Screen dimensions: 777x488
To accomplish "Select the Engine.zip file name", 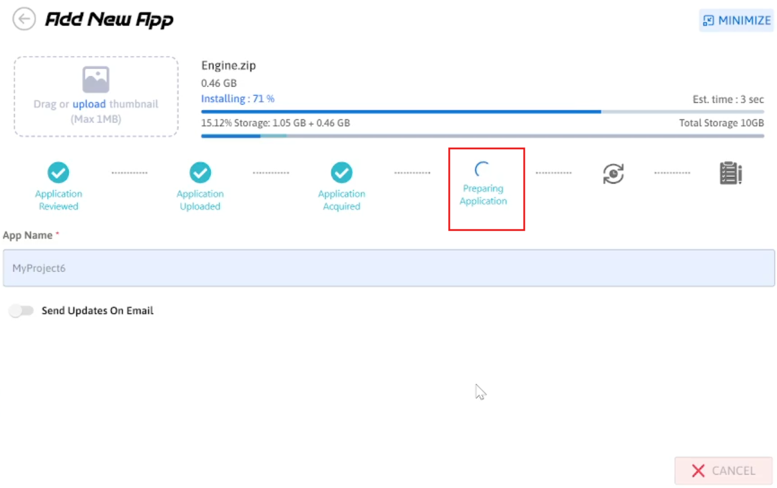I will pos(228,66).
